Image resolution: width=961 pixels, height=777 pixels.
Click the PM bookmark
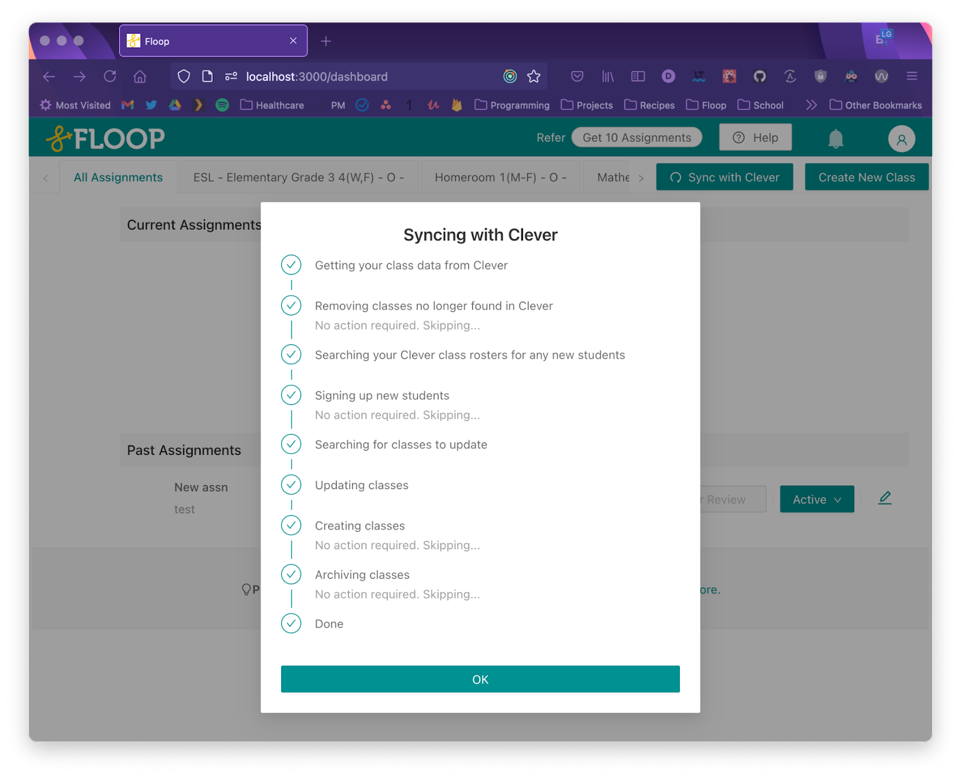point(338,105)
